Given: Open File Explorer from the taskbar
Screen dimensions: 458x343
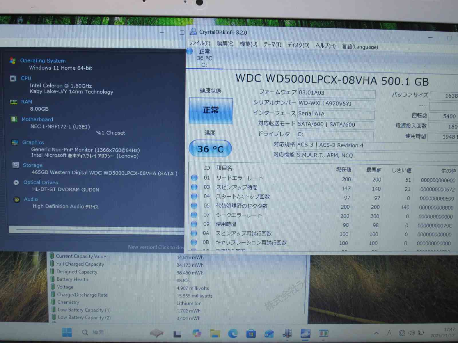Looking at the screenshot, I should tap(215, 333).
